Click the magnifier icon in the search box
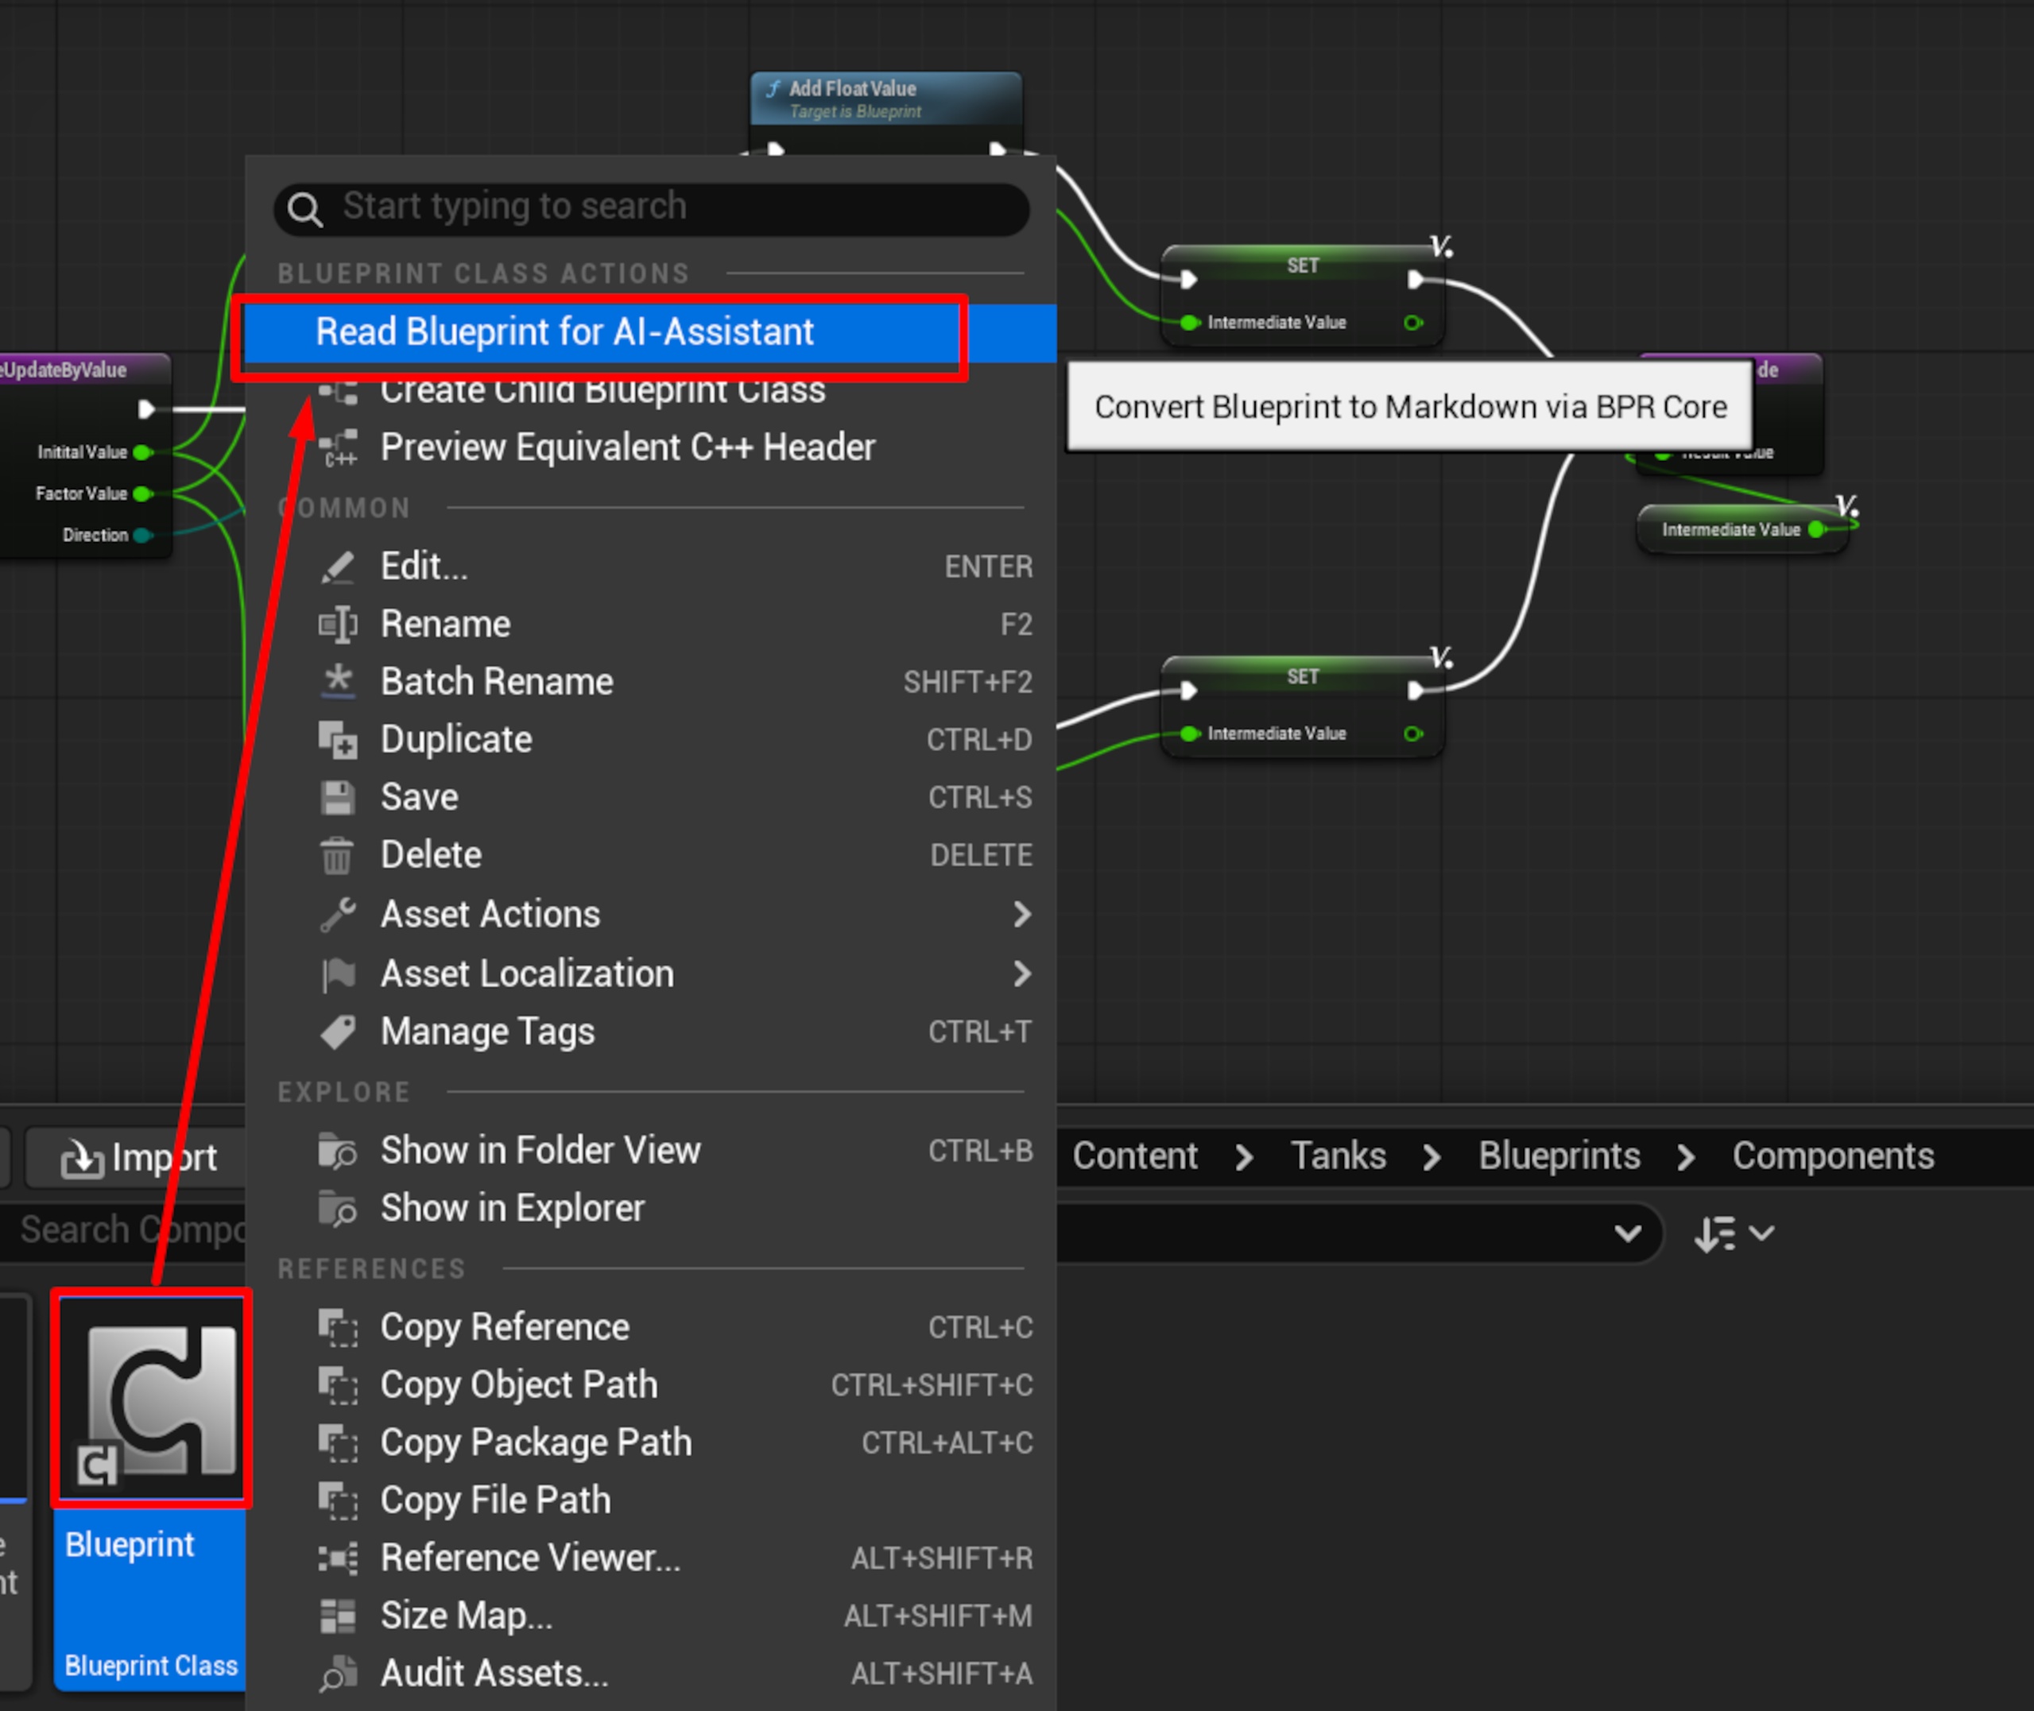This screenshot has height=1711, width=2034. coord(305,208)
